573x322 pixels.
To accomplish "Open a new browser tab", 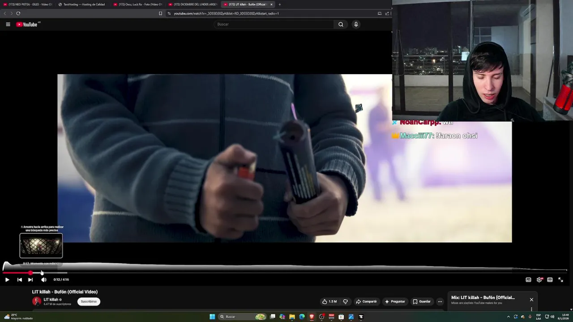I will [x=280, y=4].
